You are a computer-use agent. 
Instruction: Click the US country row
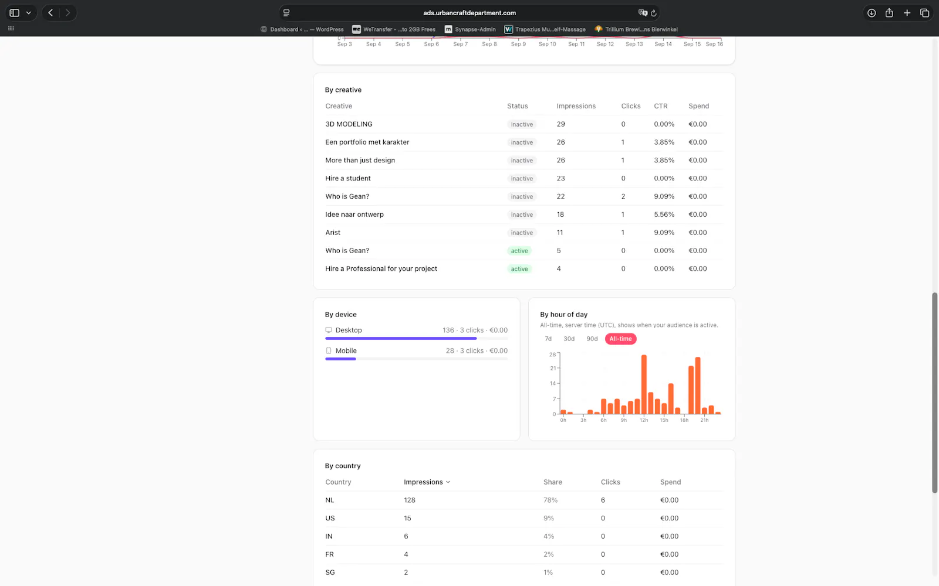(523, 519)
